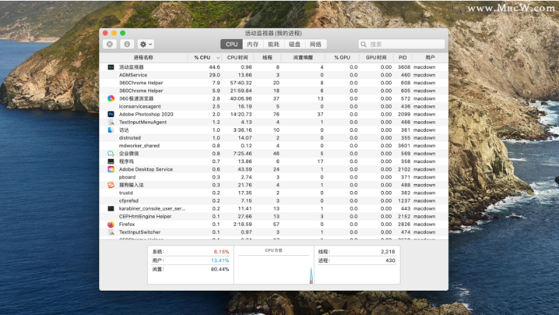559x315 pixels.
Task: Select the CEPHtmlEngine Helper process row
Action: point(274,217)
